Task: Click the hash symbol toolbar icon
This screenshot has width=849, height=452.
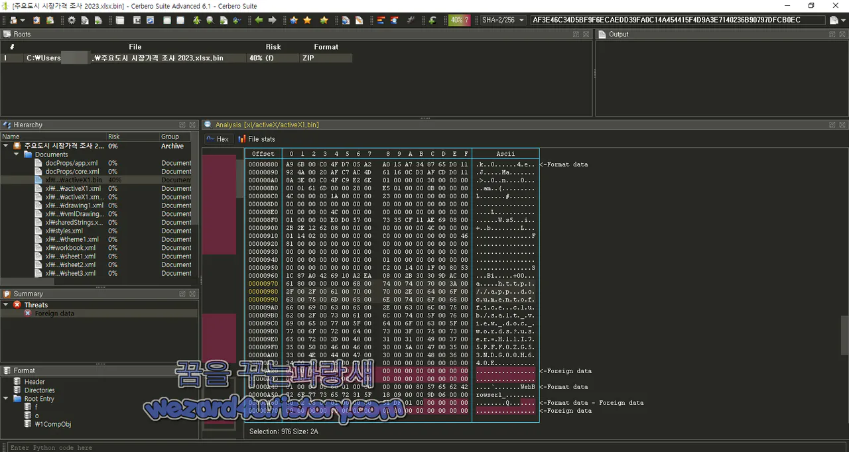Action: click(x=411, y=20)
